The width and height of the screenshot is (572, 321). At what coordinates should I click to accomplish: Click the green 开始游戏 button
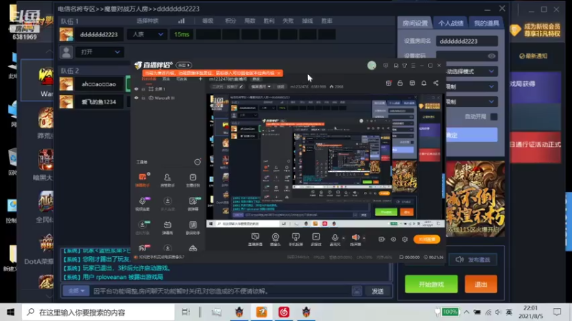click(x=431, y=284)
